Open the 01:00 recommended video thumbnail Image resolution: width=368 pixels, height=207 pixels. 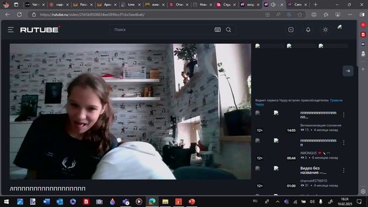276,177
